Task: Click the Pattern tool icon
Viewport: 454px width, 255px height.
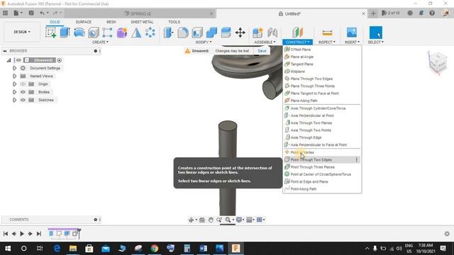Action: (150, 33)
